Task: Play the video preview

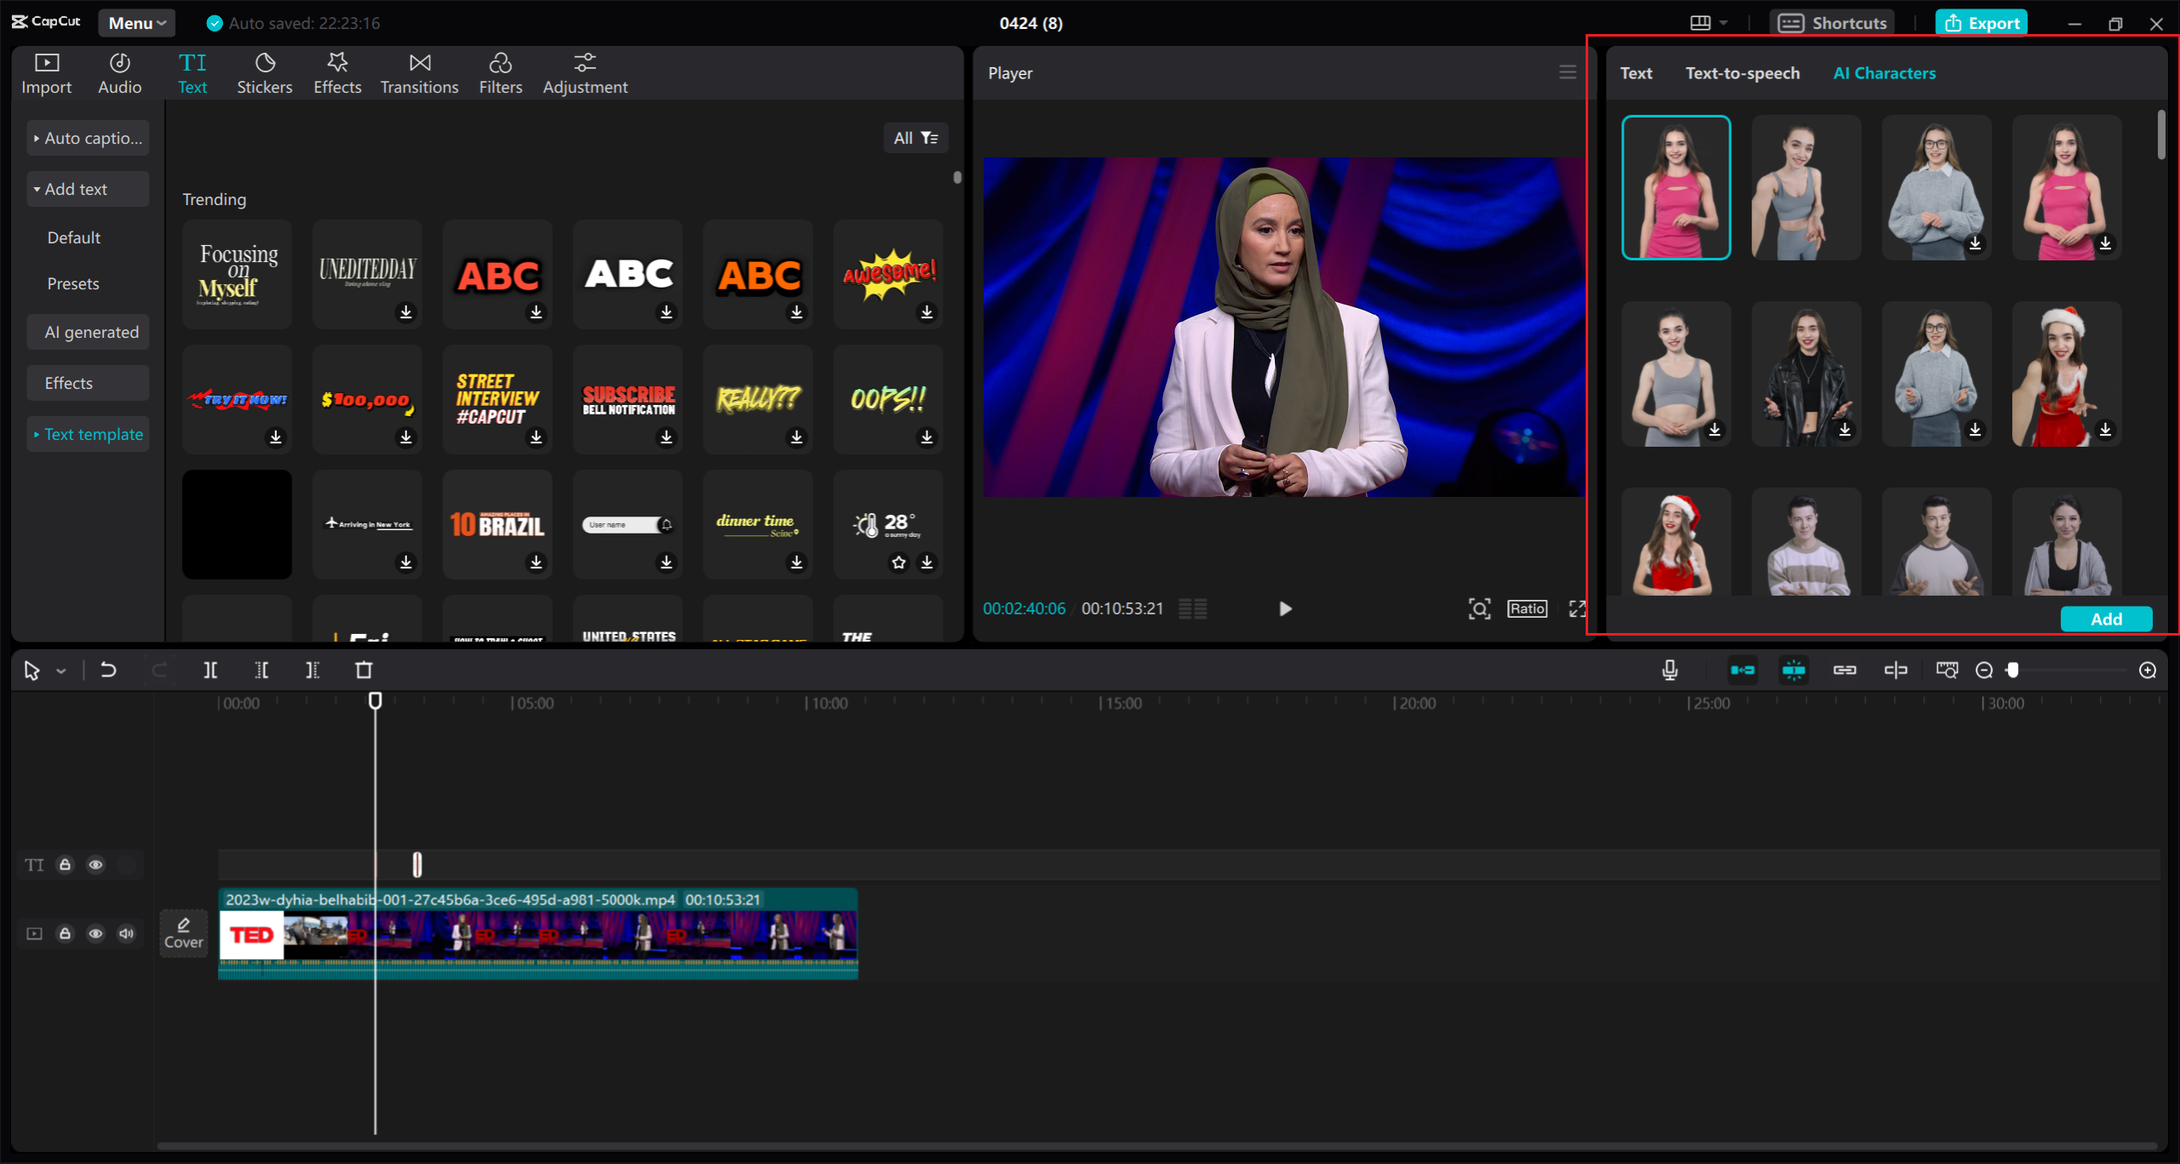Action: [1285, 608]
